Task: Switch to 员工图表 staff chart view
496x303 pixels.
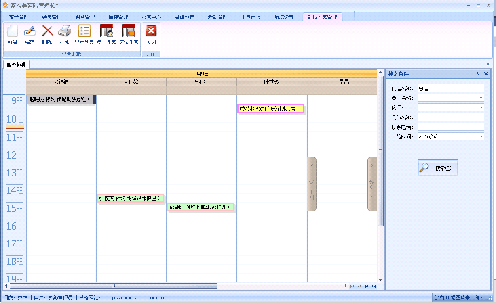Action: 106,31
